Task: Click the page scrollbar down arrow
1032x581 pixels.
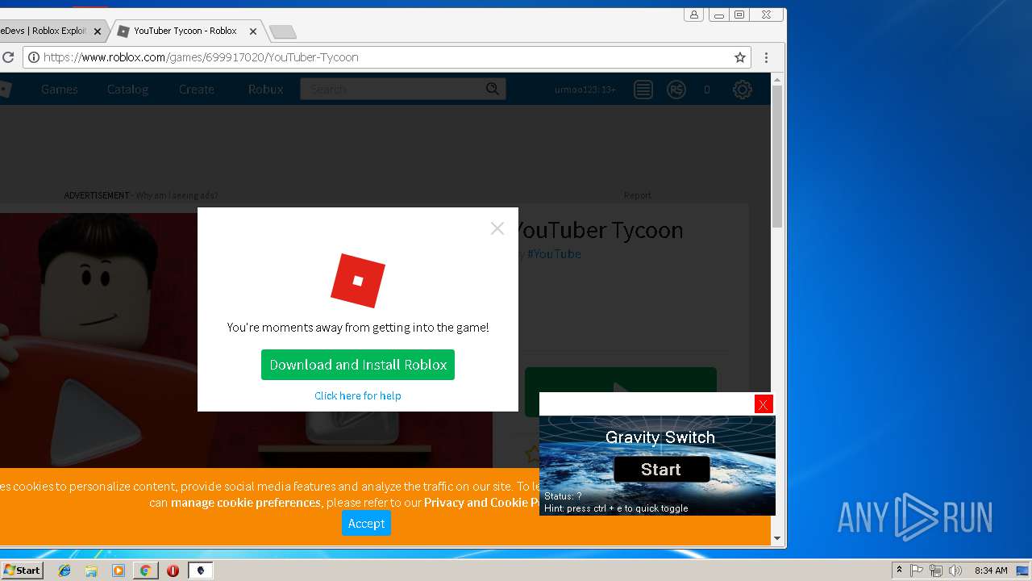Action: (777, 538)
